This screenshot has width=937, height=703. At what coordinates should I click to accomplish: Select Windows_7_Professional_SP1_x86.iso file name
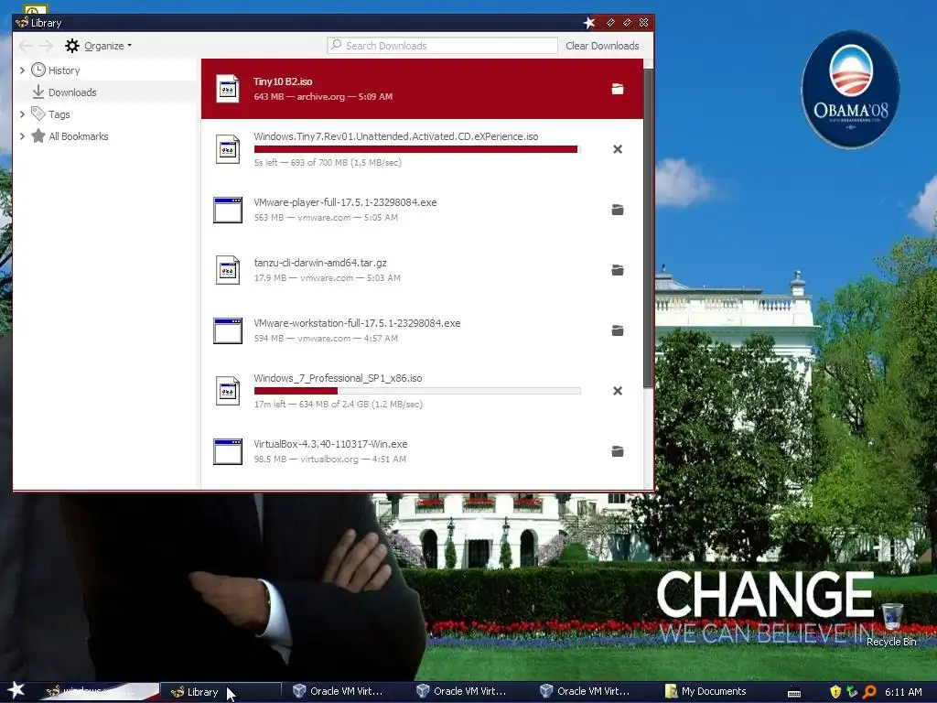(x=338, y=378)
